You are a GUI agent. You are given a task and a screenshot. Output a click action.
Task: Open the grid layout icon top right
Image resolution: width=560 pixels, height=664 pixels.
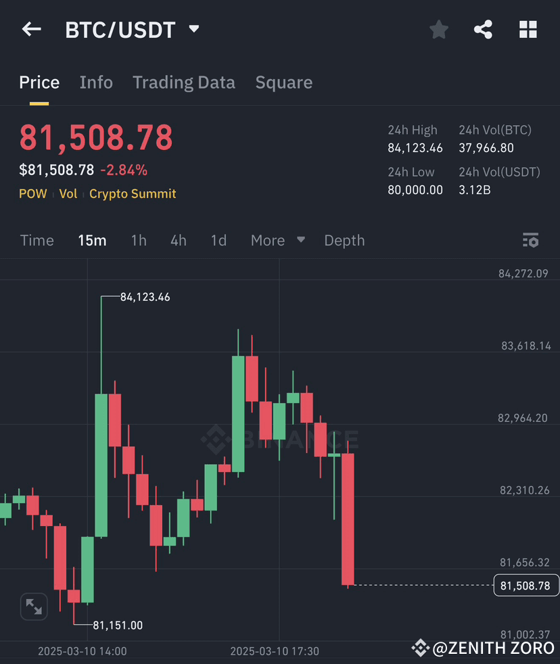(528, 29)
